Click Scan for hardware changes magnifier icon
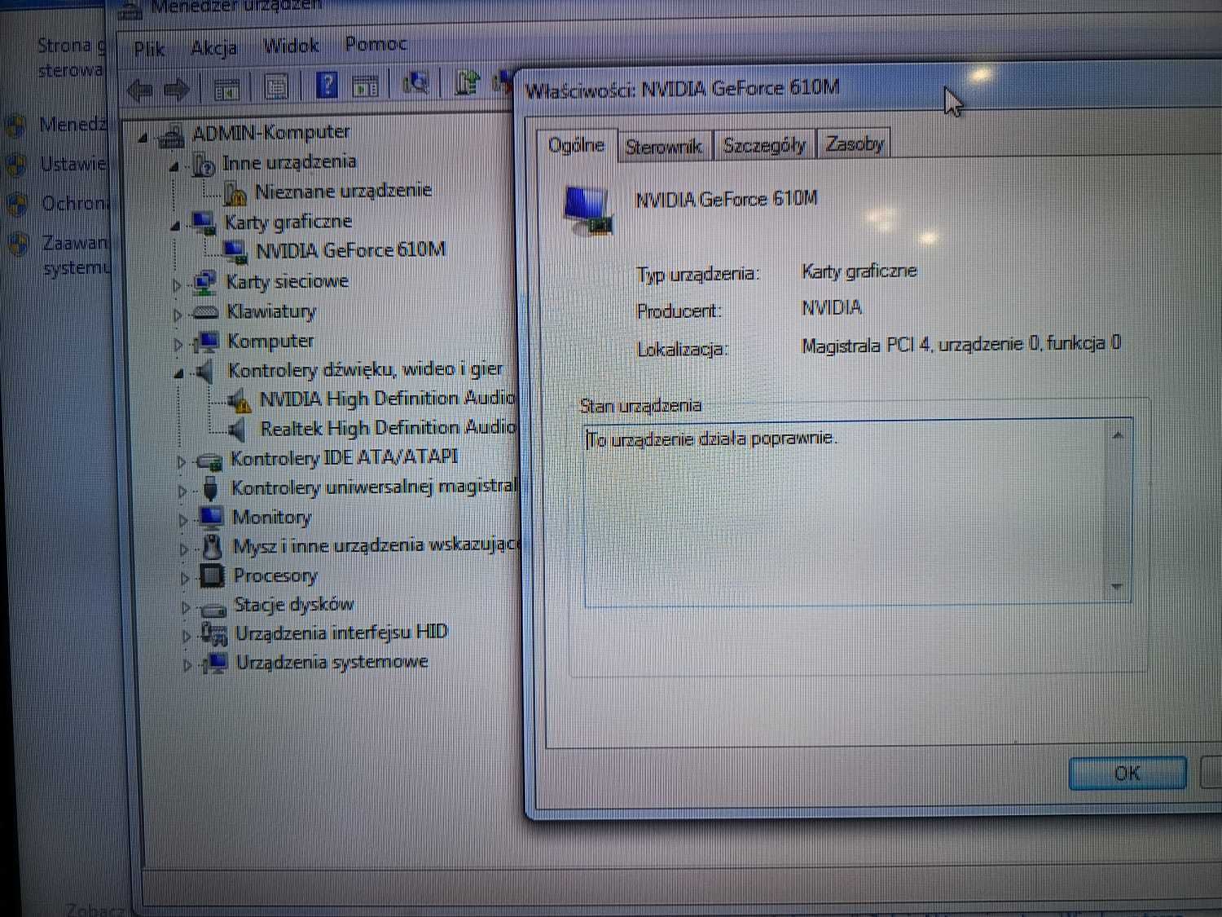The height and width of the screenshot is (917, 1222). [415, 82]
